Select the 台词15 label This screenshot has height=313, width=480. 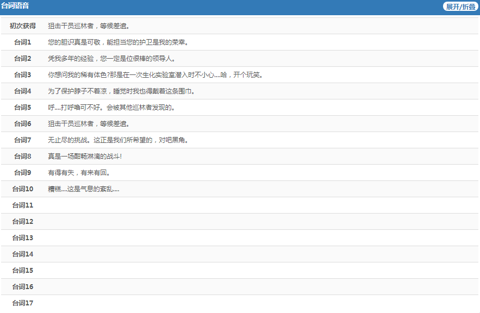23,271
